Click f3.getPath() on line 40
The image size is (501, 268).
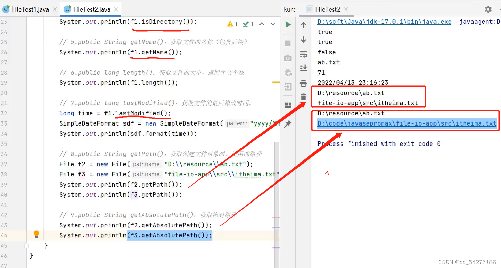pos(153,195)
